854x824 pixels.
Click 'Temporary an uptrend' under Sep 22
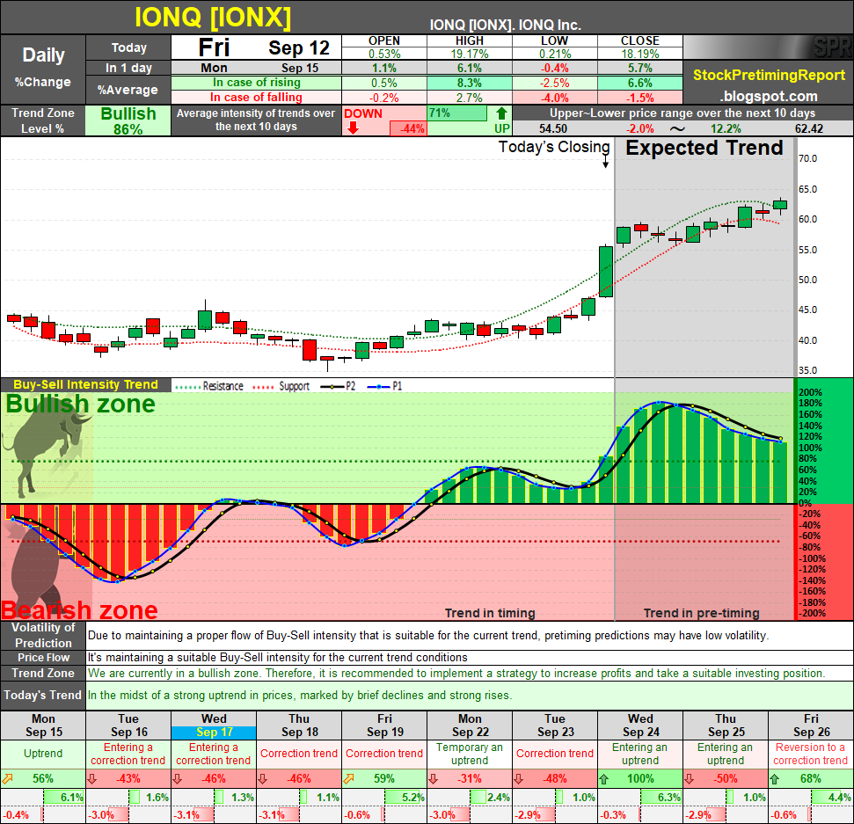(x=470, y=754)
